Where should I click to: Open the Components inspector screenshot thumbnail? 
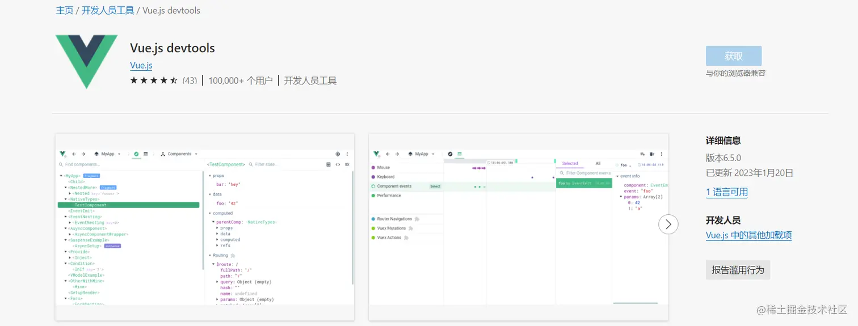[x=205, y=227]
